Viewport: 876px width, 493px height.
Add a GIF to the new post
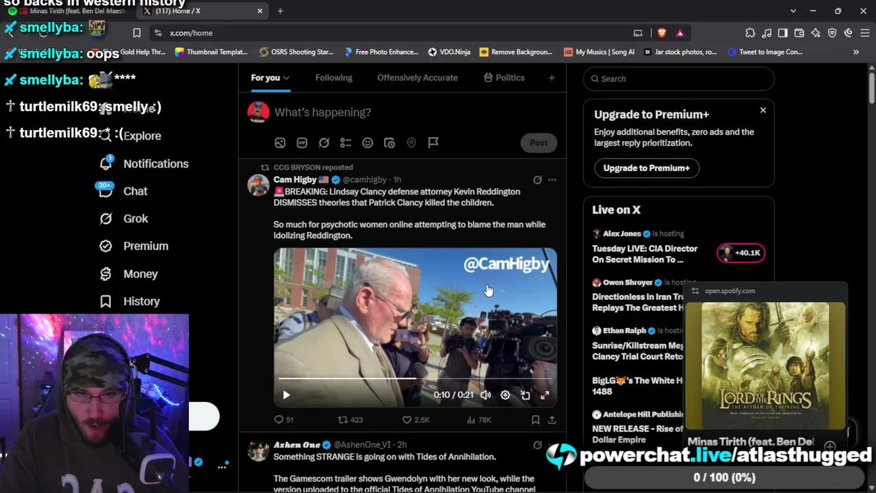pyautogui.click(x=302, y=142)
